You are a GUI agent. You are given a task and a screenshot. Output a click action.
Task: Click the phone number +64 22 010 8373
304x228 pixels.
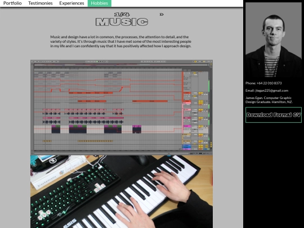tap(269, 83)
